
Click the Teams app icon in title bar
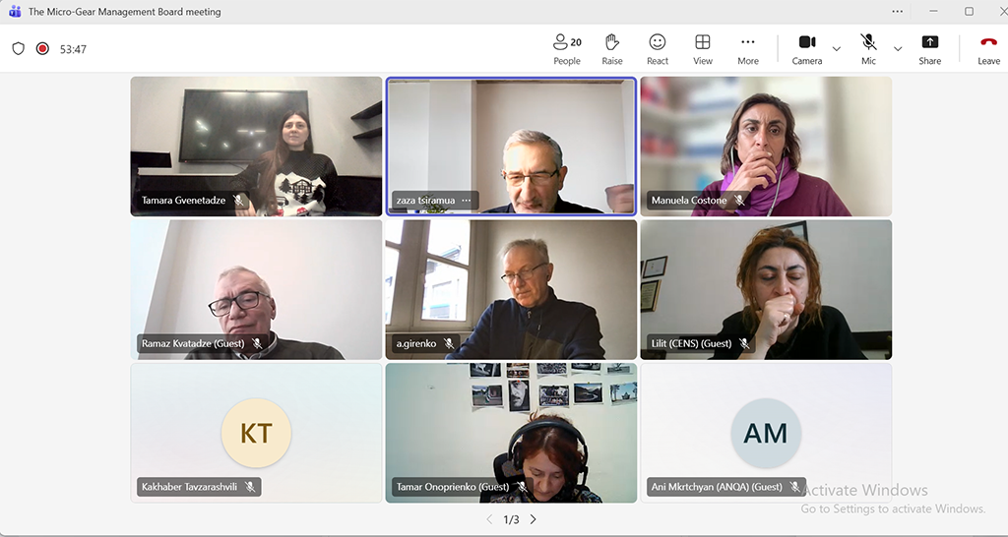(x=15, y=12)
